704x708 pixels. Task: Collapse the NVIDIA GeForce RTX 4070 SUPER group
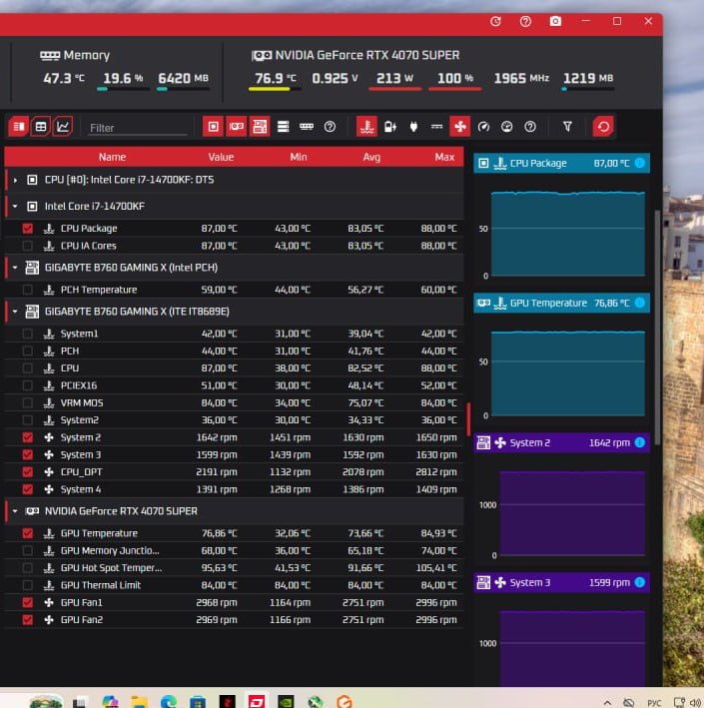pyautogui.click(x=15, y=511)
